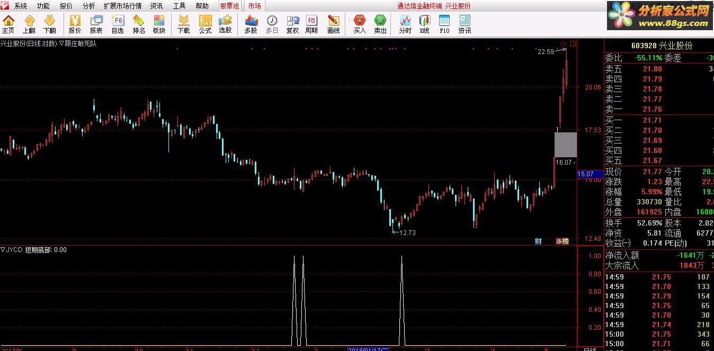Click the 卖一 21.76 ask row
Viewport: 714px width, 351px height.
coord(659,109)
